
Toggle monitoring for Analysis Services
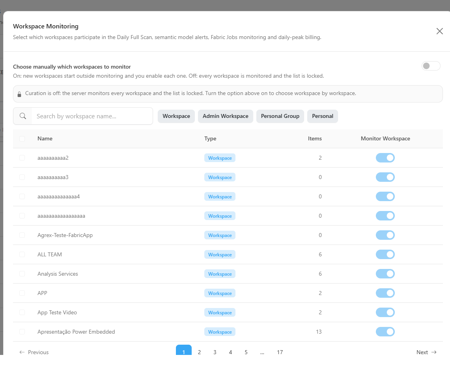point(385,274)
